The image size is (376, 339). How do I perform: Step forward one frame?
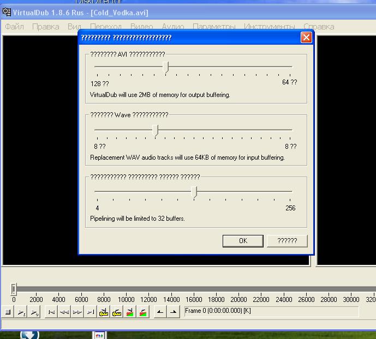point(77,312)
